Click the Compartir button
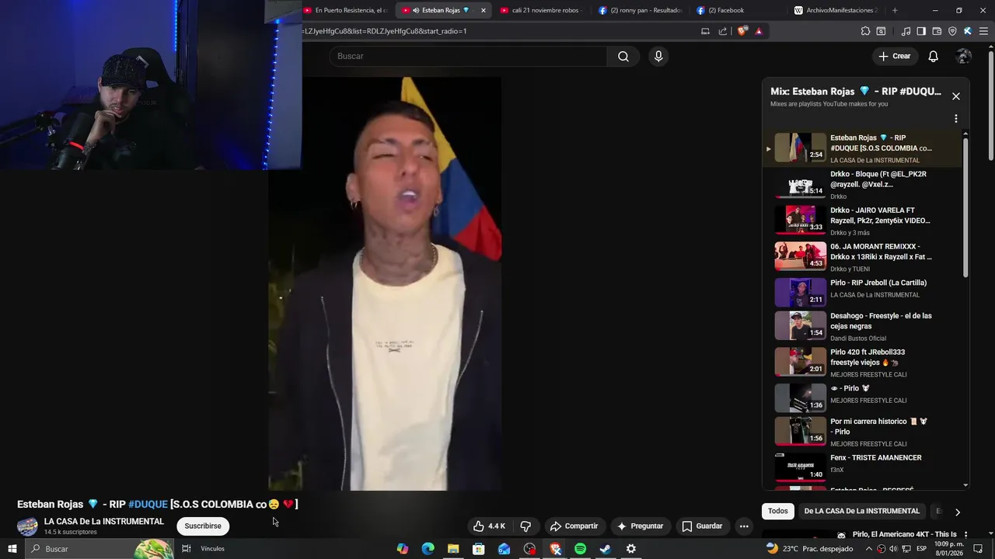This screenshot has width=995, height=559. [574, 526]
